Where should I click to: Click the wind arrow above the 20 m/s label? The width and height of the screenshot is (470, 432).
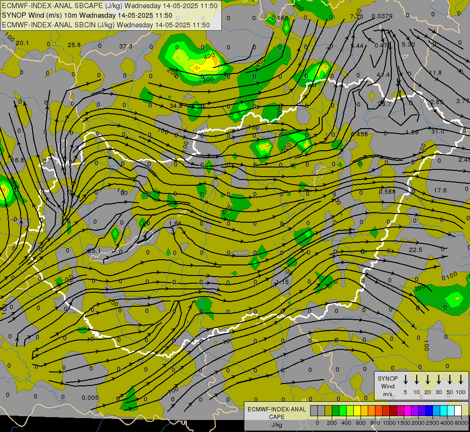click(x=427, y=380)
